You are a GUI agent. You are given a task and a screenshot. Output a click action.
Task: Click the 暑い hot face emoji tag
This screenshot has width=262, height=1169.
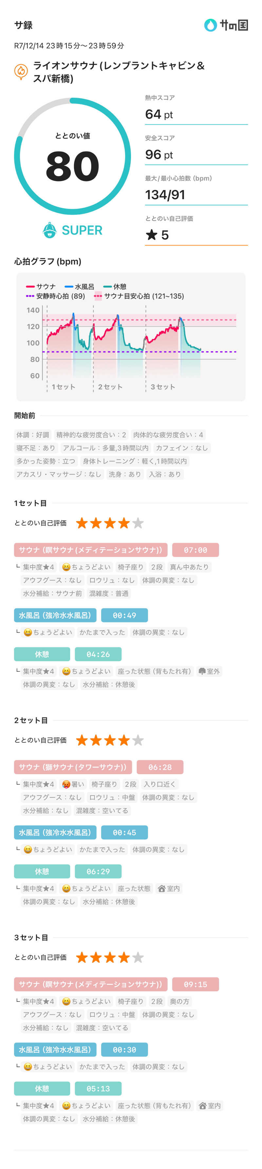[x=73, y=784]
